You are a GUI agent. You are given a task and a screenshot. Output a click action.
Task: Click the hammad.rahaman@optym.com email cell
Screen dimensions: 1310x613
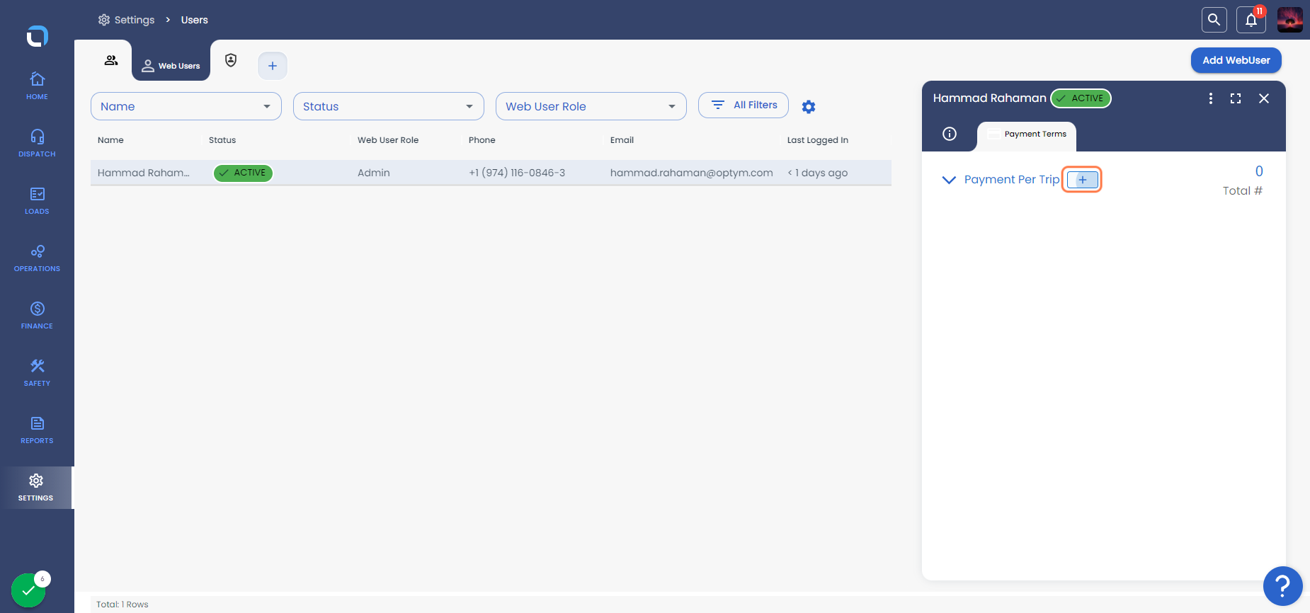pyautogui.click(x=692, y=173)
